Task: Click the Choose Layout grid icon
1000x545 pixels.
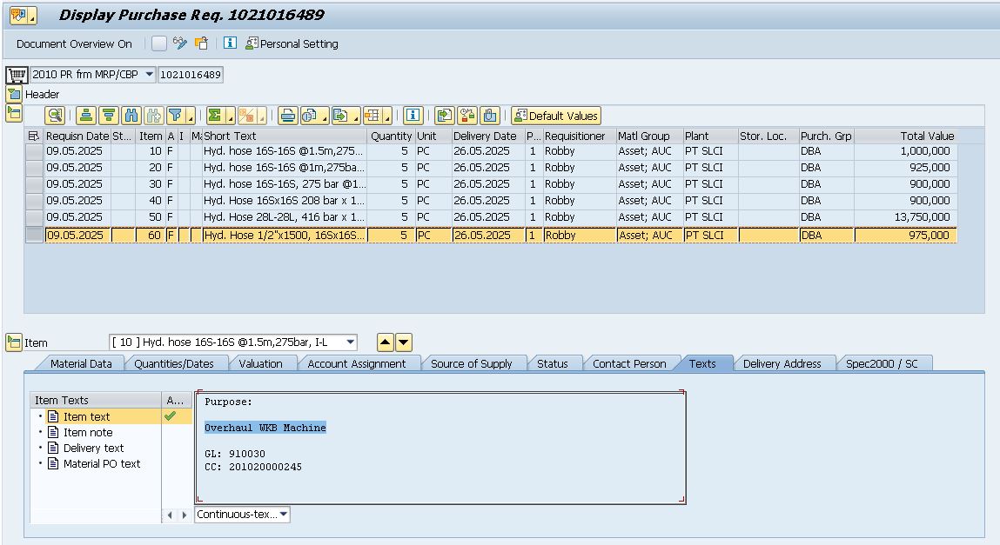Action: 372,116
